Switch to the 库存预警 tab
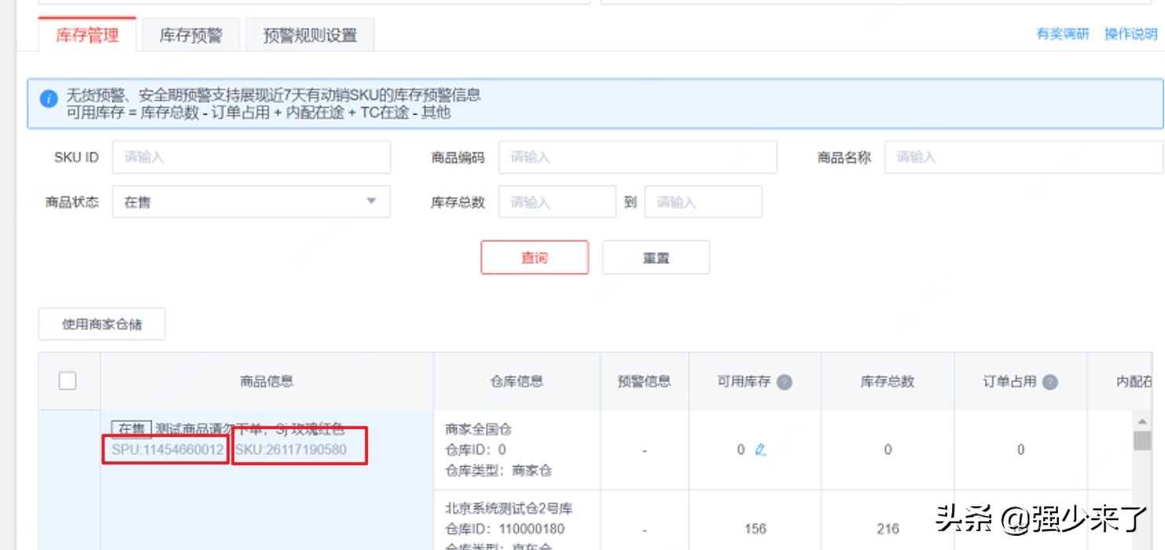1165x550 pixels. [x=190, y=35]
